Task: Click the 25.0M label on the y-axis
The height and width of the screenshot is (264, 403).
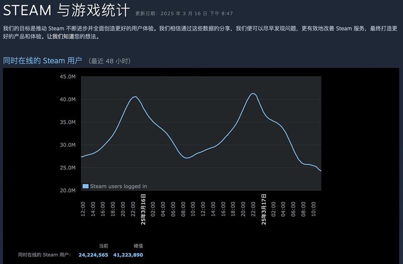Action: [68, 168]
